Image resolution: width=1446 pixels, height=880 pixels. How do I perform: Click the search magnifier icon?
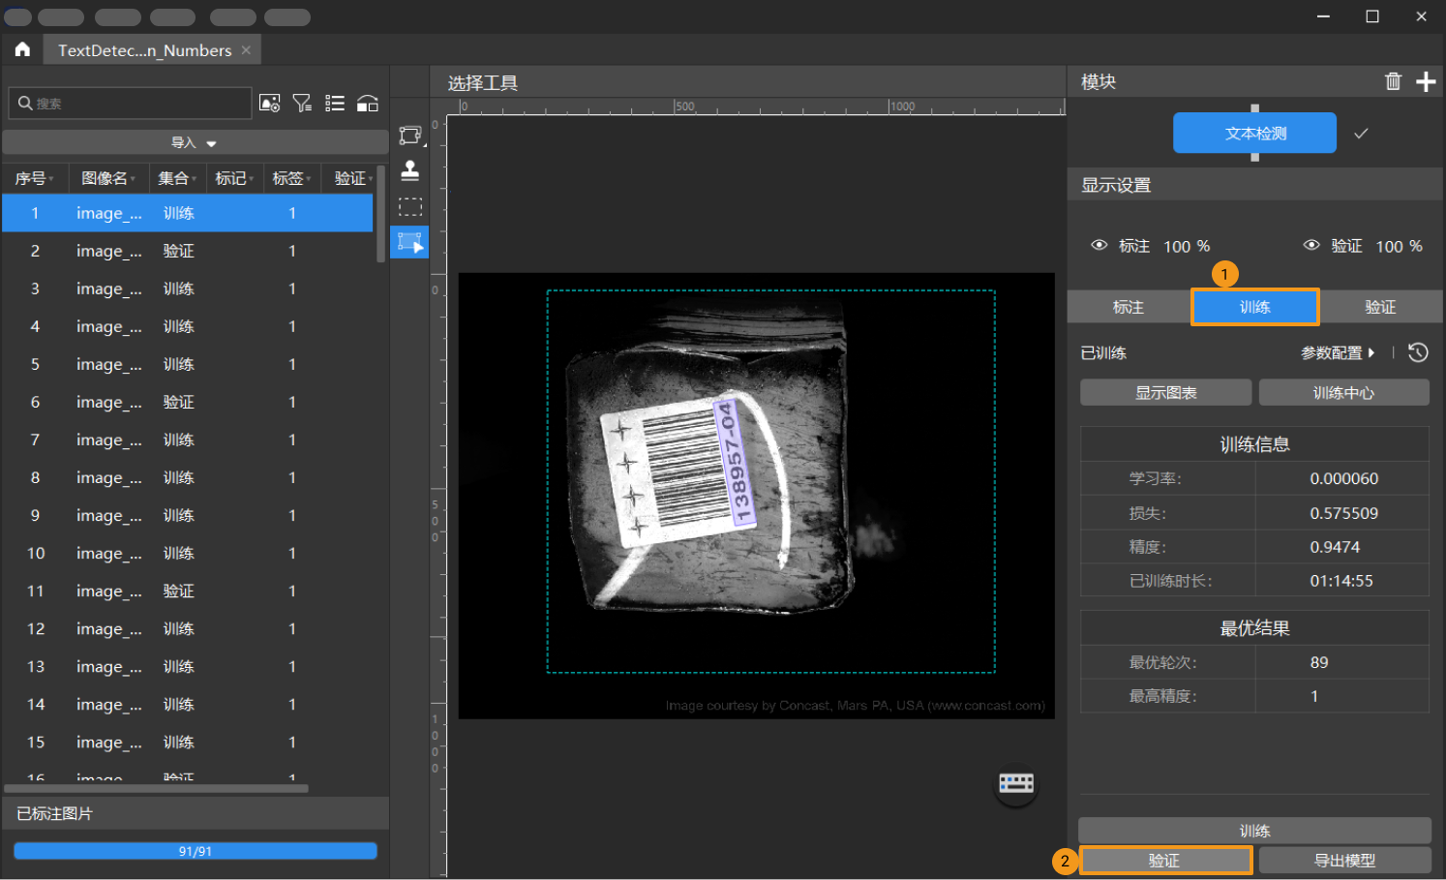(x=25, y=103)
